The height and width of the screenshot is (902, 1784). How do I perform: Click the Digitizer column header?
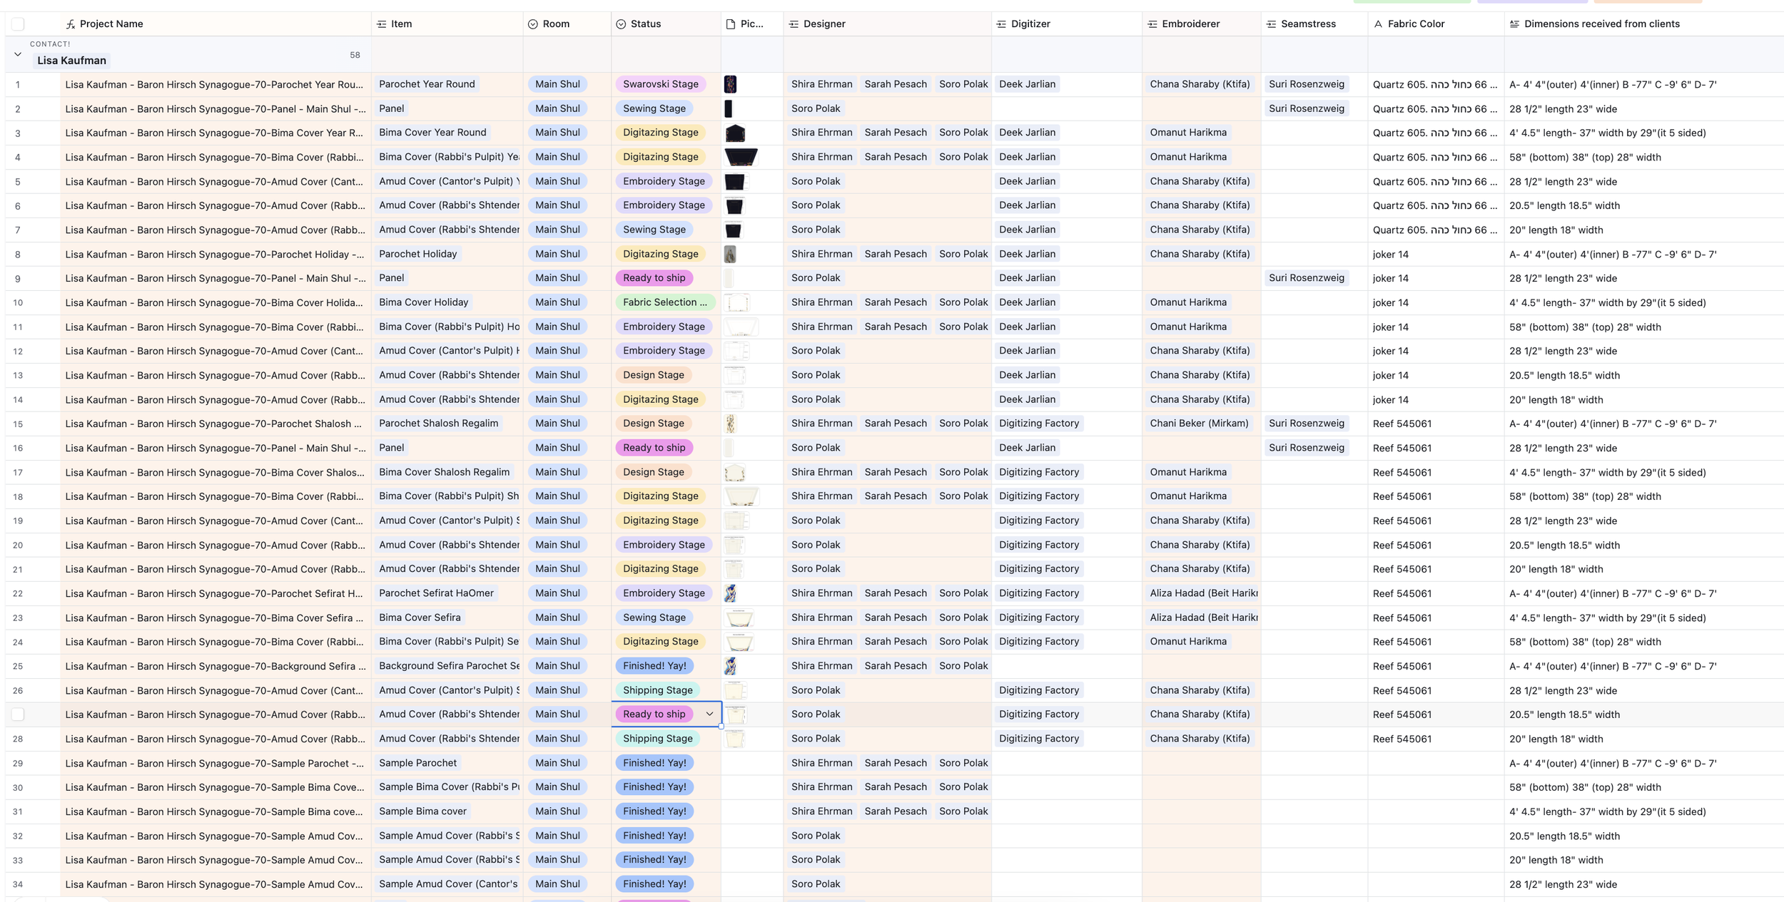point(1030,24)
